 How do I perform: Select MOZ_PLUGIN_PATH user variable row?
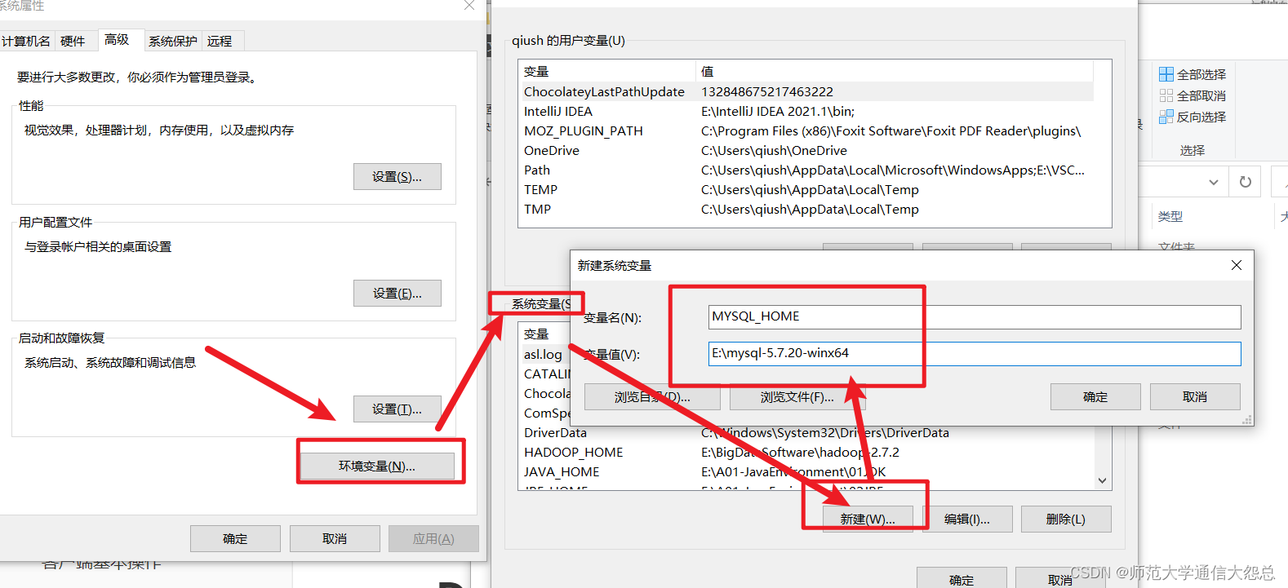806,131
